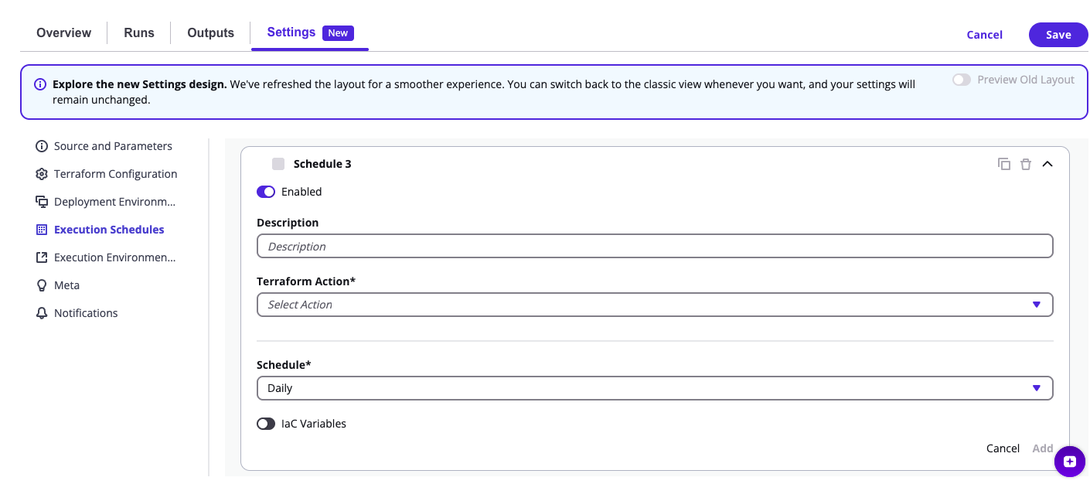Switch to the Runs tab
The width and height of the screenshot is (1090, 484).
point(139,32)
